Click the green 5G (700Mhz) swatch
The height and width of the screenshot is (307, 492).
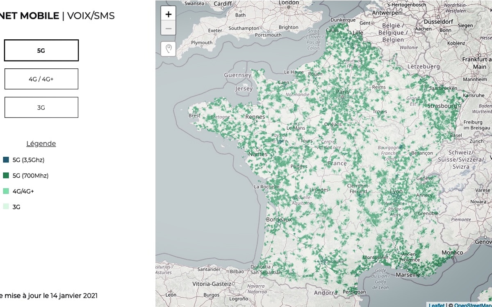6,175
